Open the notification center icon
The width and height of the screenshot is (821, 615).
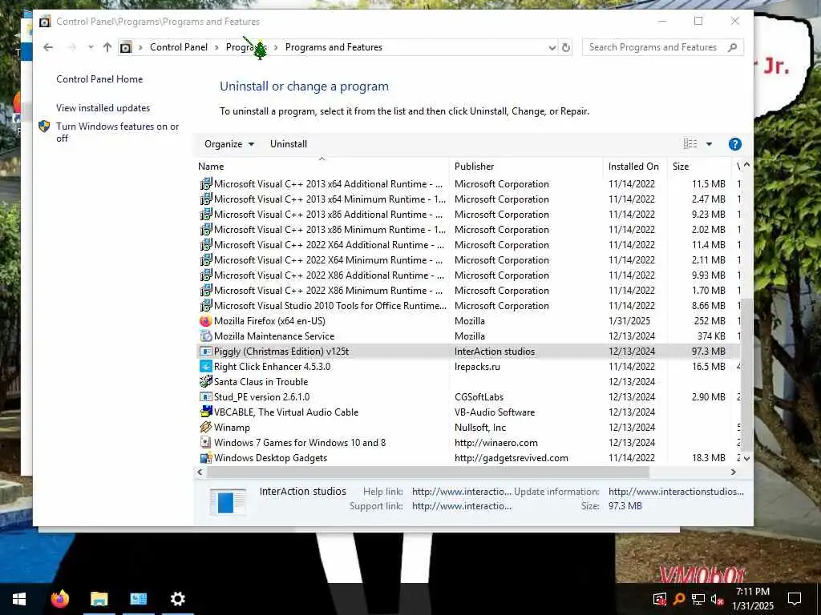coord(795,599)
